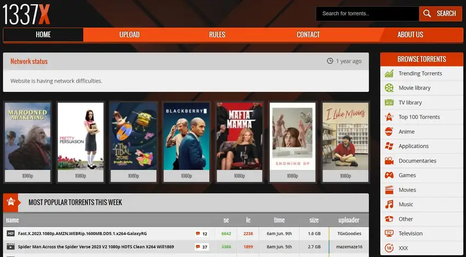Image resolution: width=466 pixels, height=257 pixels.
Task: Browse the Applications category
Action: click(x=413, y=146)
